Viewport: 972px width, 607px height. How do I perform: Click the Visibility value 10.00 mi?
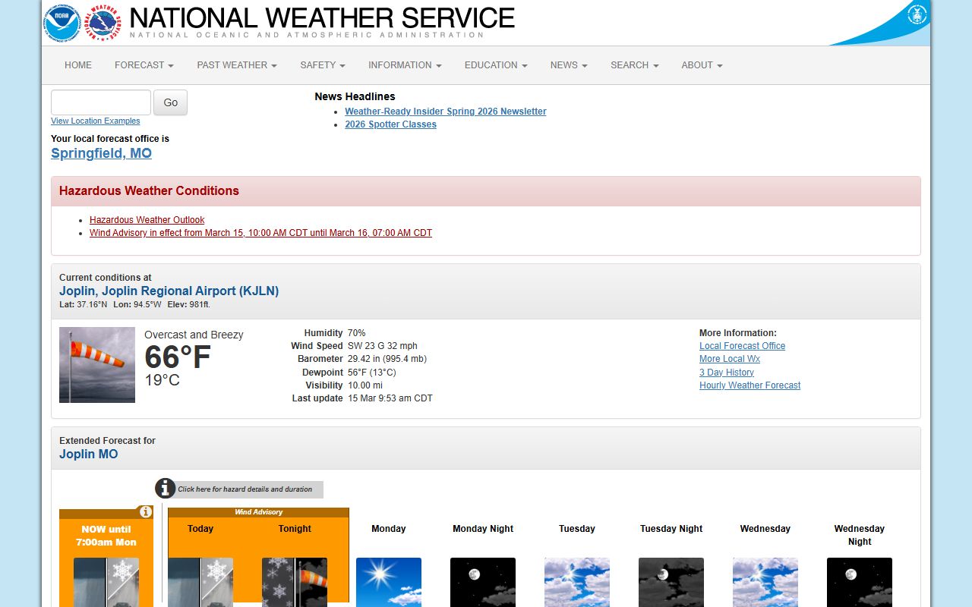[365, 385]
